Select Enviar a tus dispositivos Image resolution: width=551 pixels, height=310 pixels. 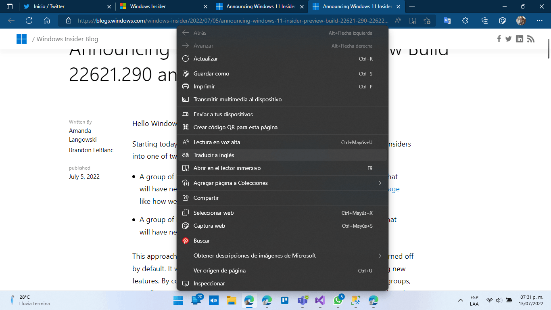click(282, 114)
